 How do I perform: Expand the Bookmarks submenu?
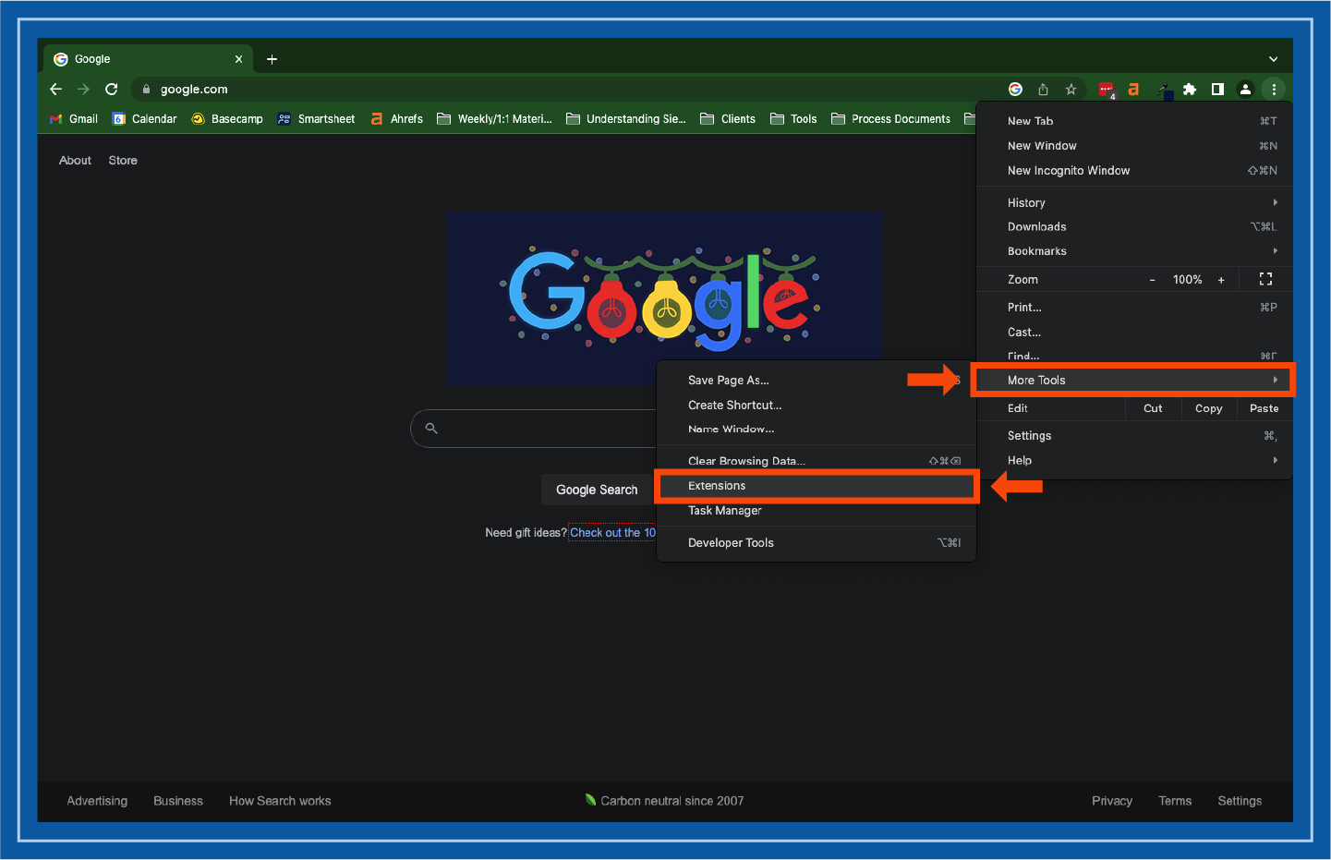click(1134, 251)
